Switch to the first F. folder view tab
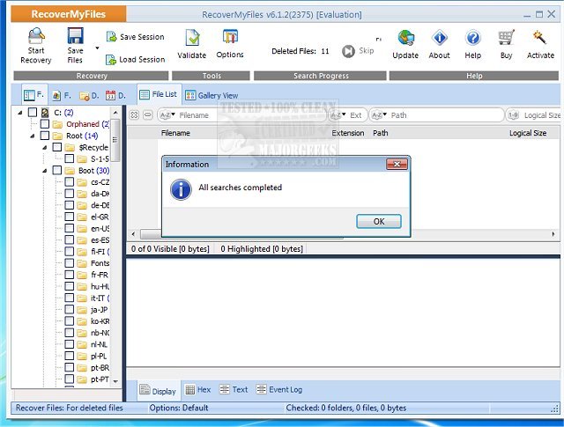 33,95
